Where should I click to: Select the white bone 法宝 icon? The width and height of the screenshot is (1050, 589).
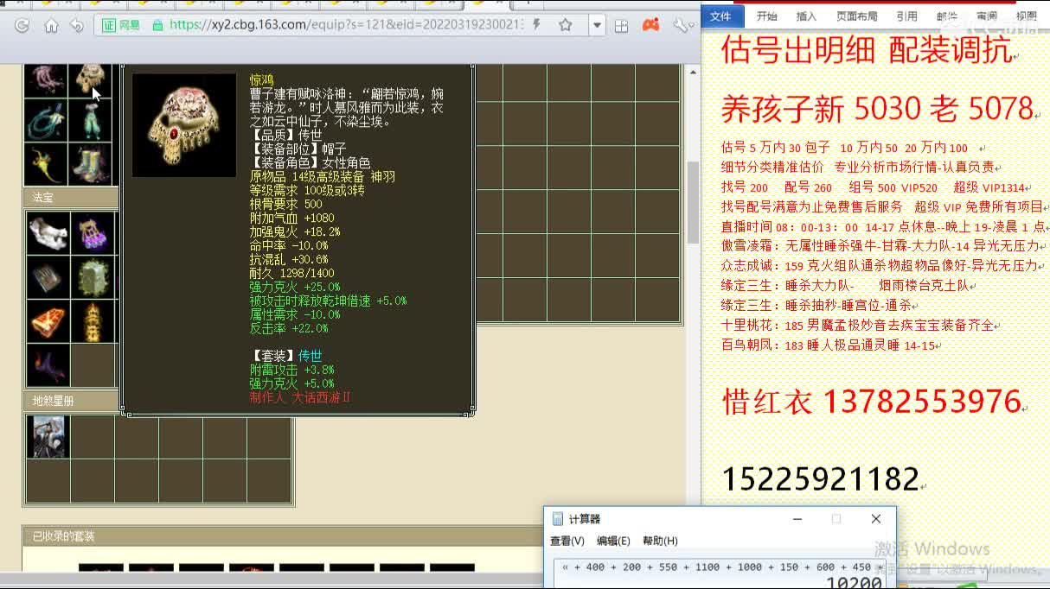click(47, 233)
